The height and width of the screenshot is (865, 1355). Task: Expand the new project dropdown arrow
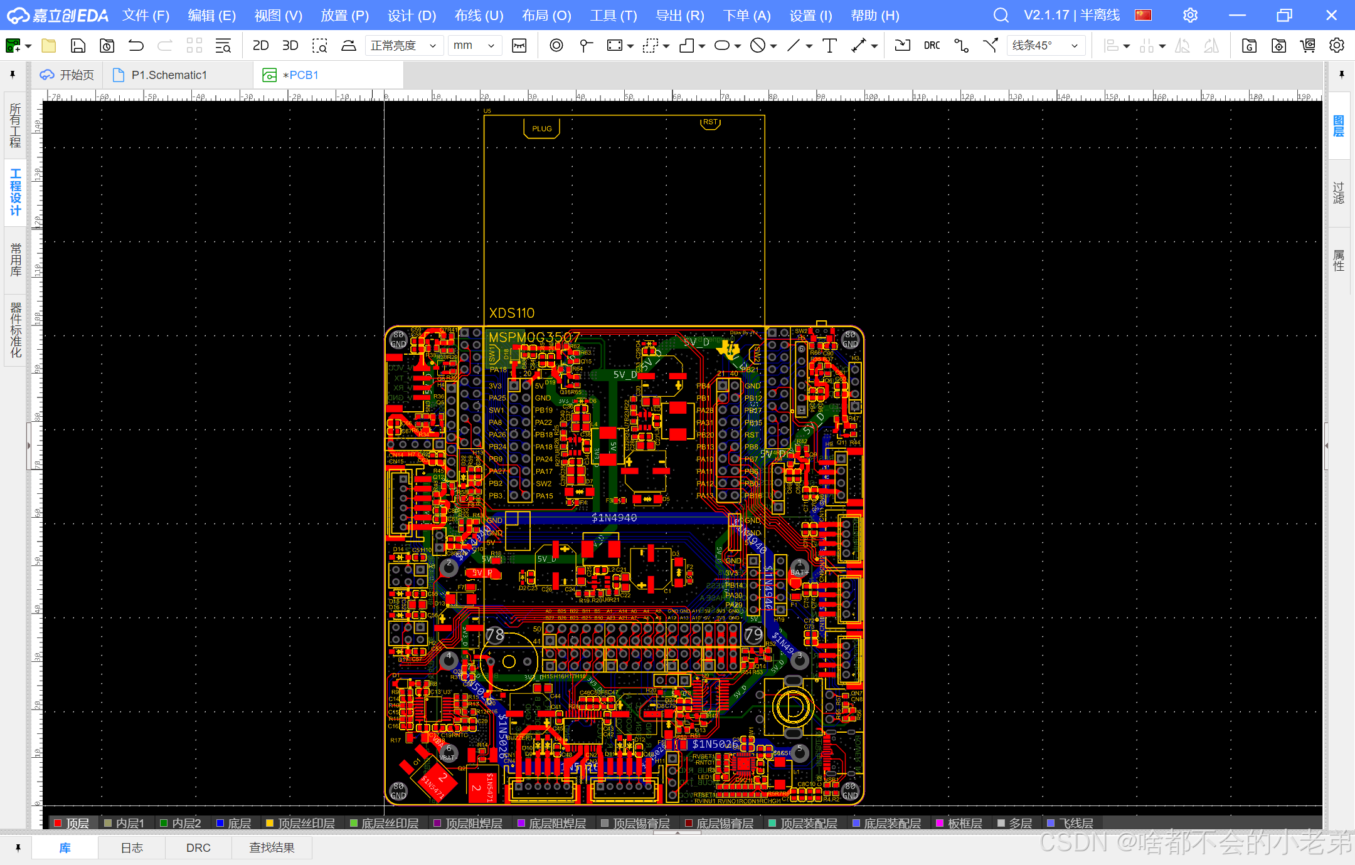click(28, 46)
